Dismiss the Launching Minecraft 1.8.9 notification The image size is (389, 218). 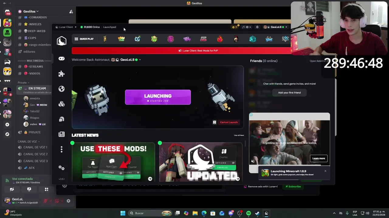[325, 171]
